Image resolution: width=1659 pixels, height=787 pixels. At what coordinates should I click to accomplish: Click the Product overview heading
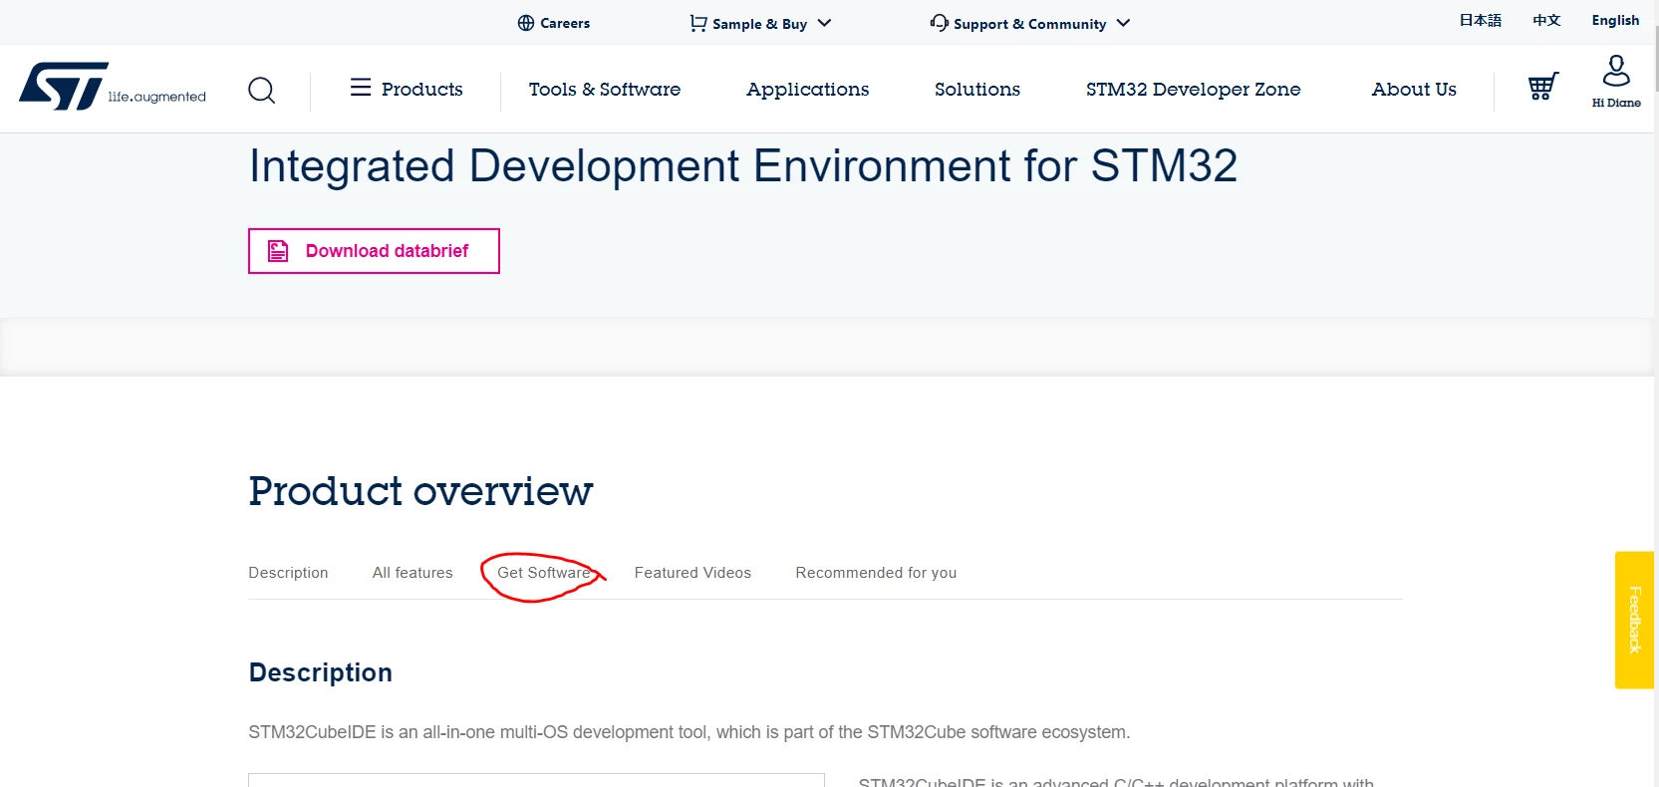[x=420, y=491]
